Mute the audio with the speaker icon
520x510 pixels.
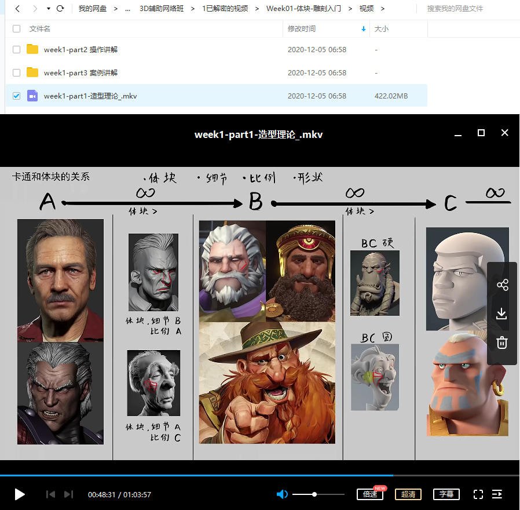pos(282,494)
